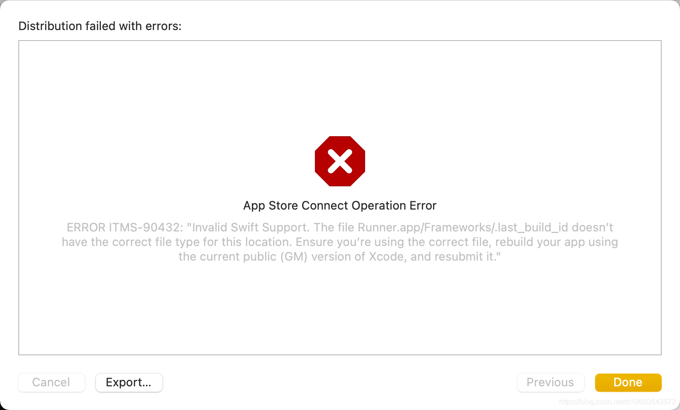Click the error panel border area

19,196
